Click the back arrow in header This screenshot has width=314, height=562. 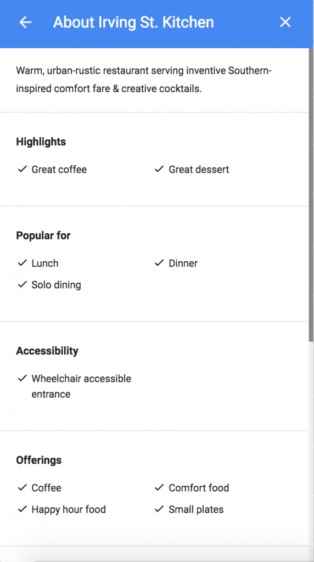point(25,23)
